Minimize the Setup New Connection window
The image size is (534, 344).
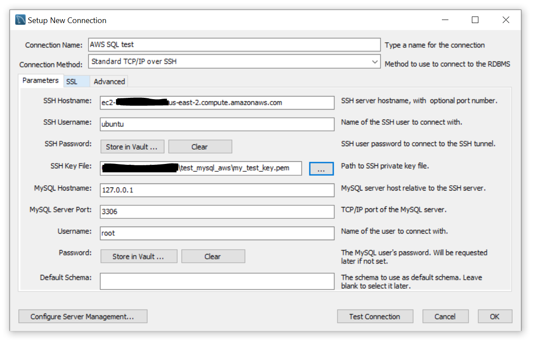point(445,20)
